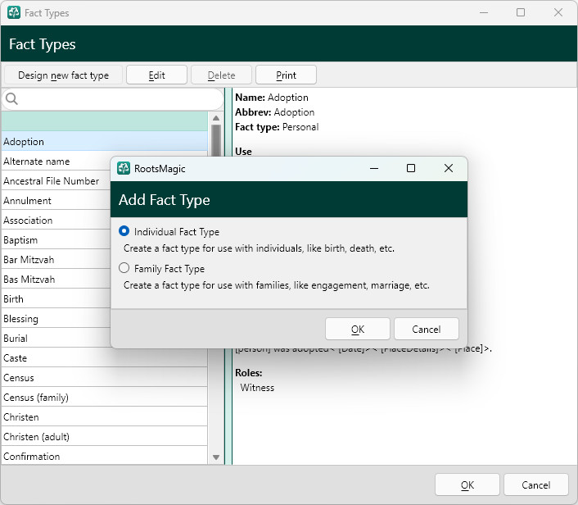Select Census in the fact list

tap(105, 378)
